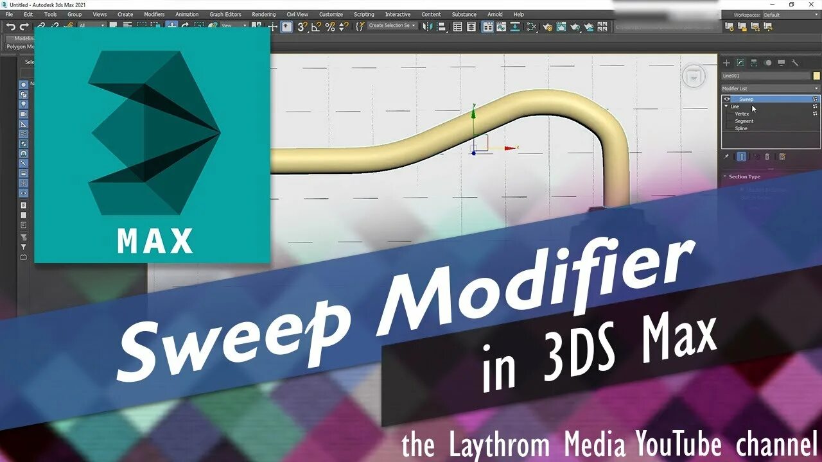The height and width of the screenshot is (462, 822).
Task: Click the Line001 object name field
Action: click(765, 76)
